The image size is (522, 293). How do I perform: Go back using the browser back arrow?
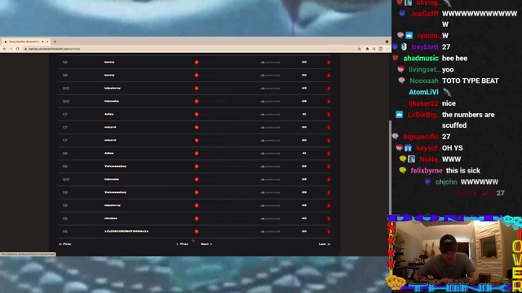tap(4, 49)
